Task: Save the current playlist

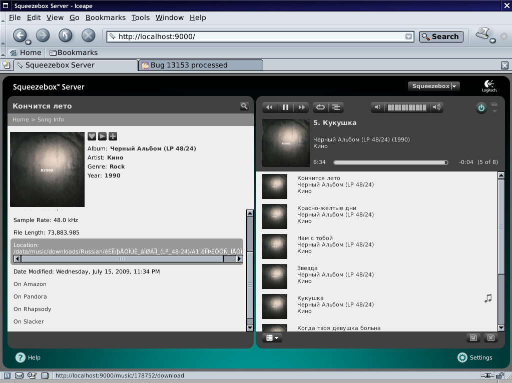Action: [x=473, y=338]
